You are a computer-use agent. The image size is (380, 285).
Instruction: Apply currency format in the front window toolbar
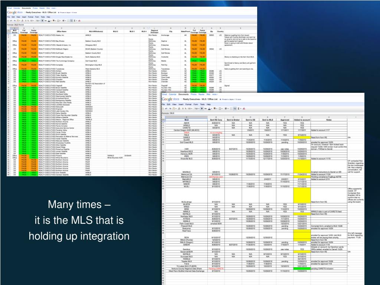tap(183, 109)
